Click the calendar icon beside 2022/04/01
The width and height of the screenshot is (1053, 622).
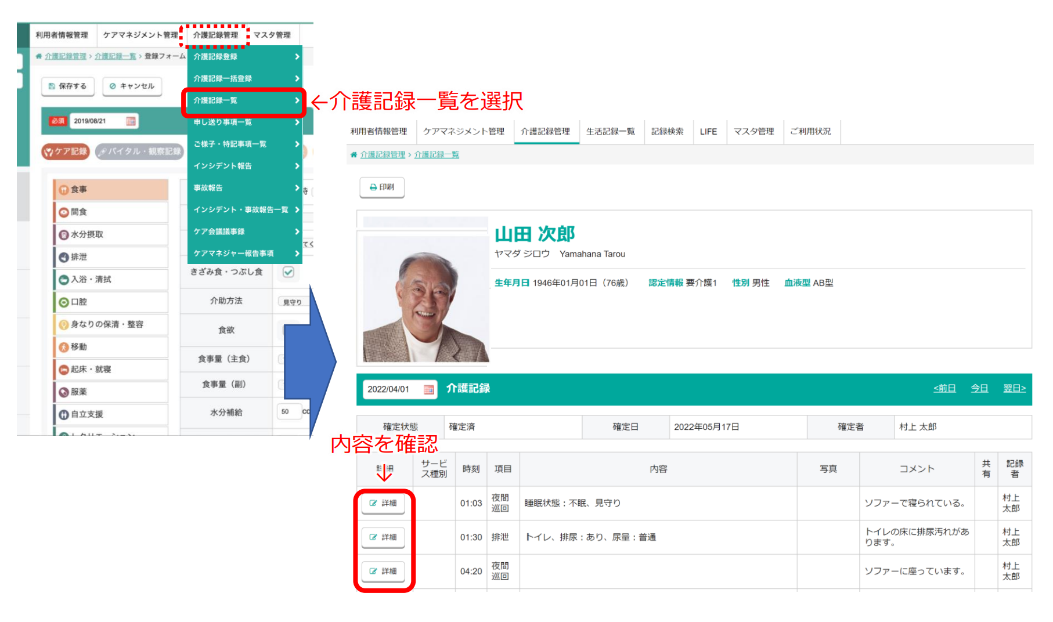(x=428, y=389)
